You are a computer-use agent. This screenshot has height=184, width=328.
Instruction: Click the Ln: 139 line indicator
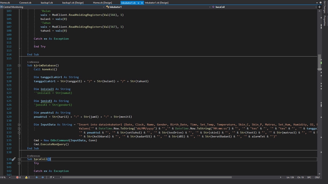[290, 177]
